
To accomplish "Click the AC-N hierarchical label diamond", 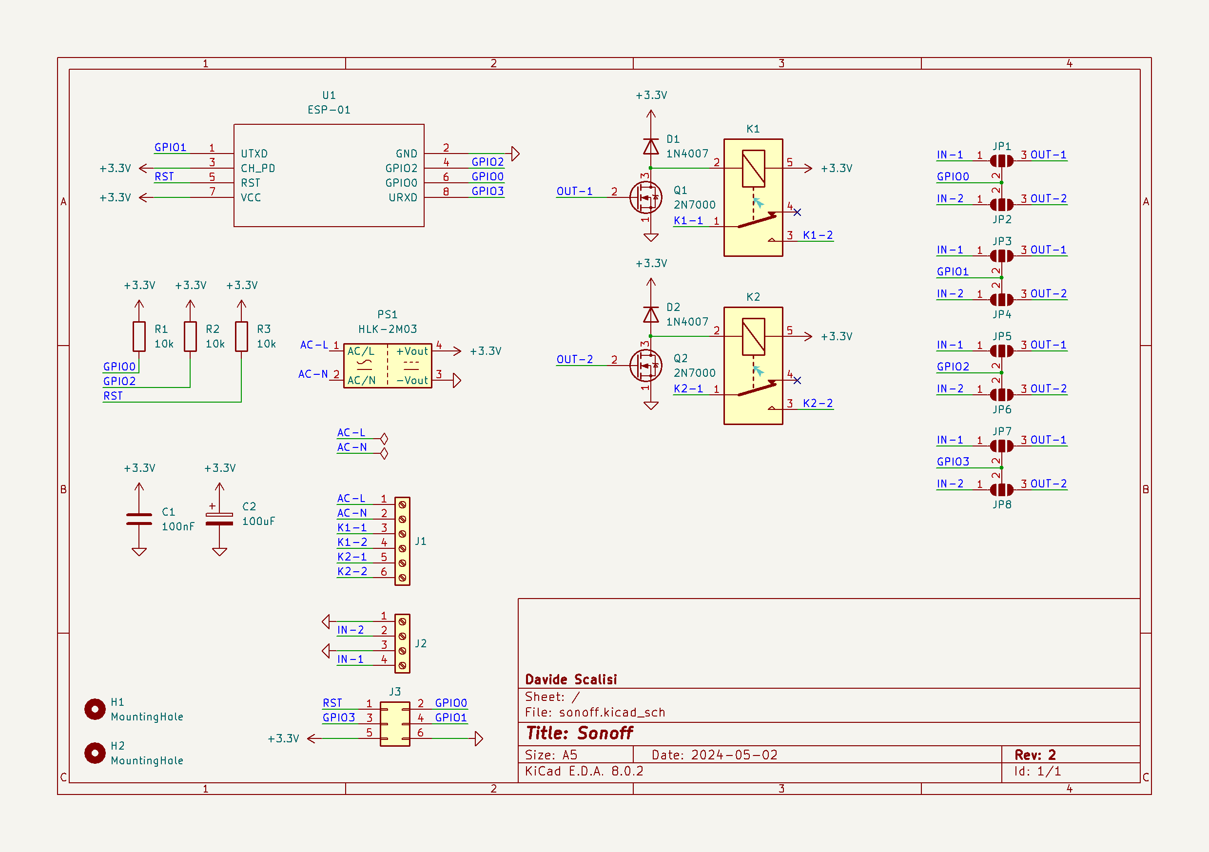I will [x=385, y=453].
